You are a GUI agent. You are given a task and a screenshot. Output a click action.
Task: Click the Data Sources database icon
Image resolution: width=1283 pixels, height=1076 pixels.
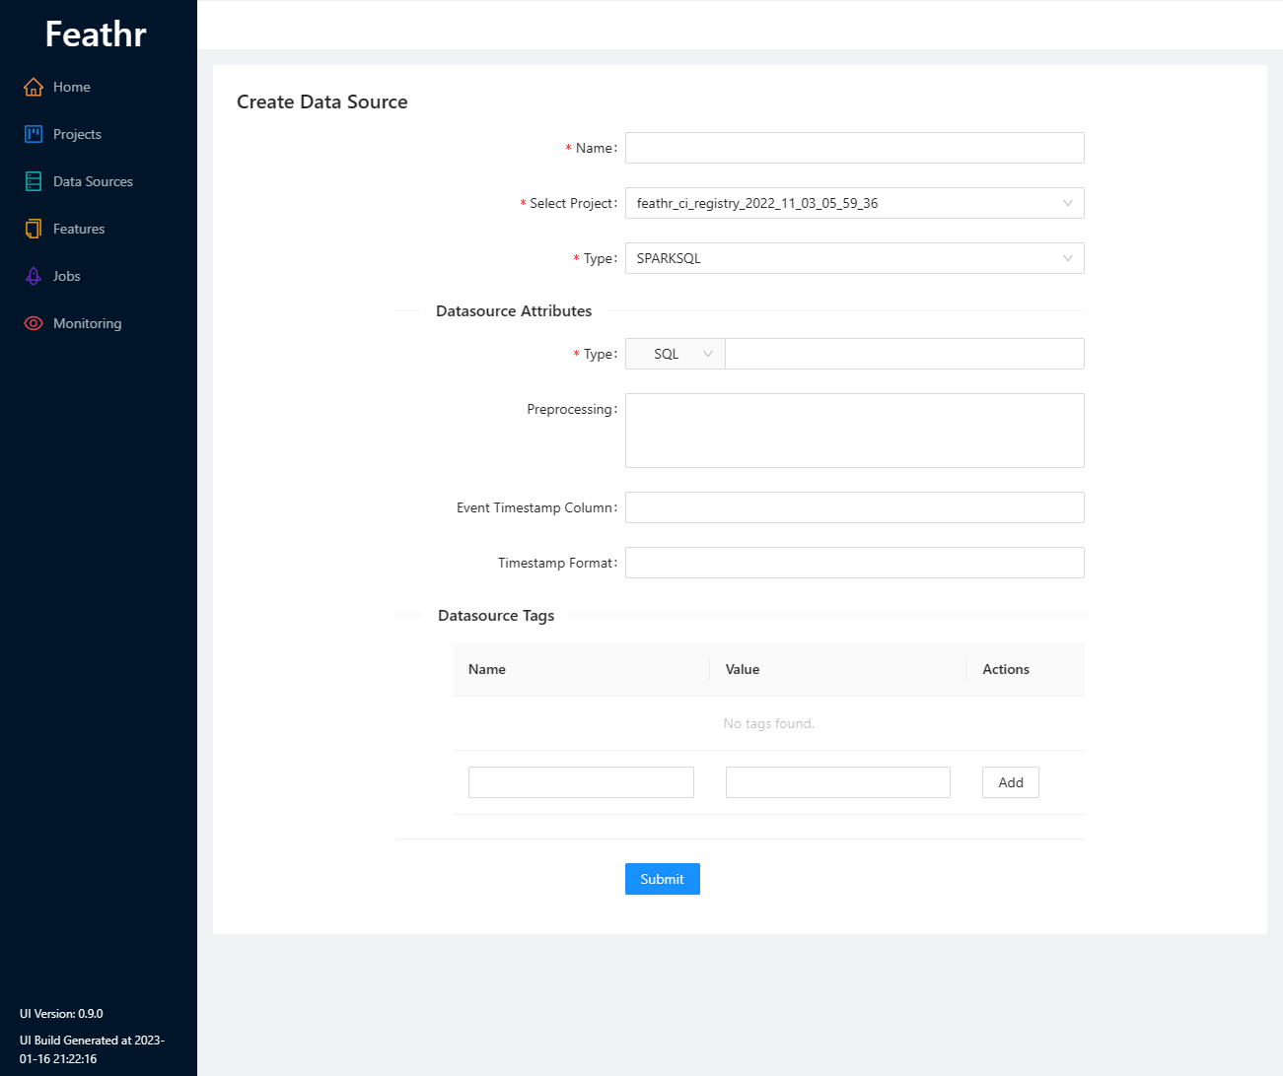[34, 181]
